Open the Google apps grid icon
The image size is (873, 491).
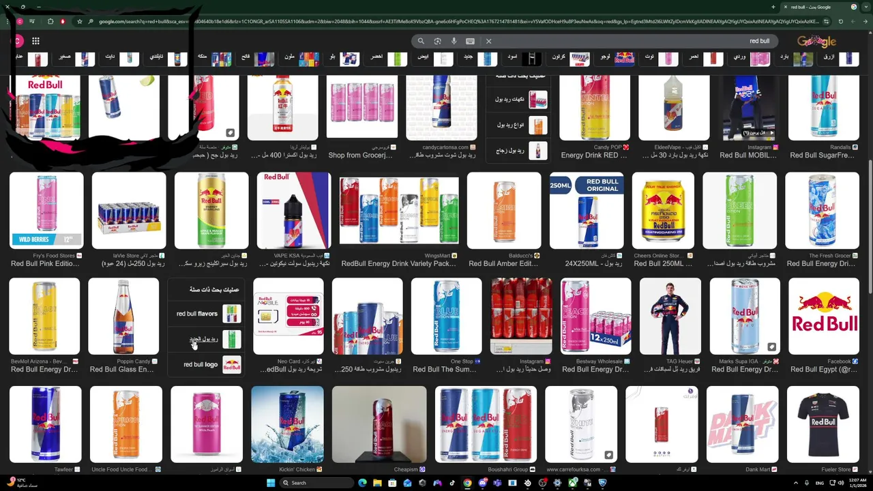[x=35, y=41]
